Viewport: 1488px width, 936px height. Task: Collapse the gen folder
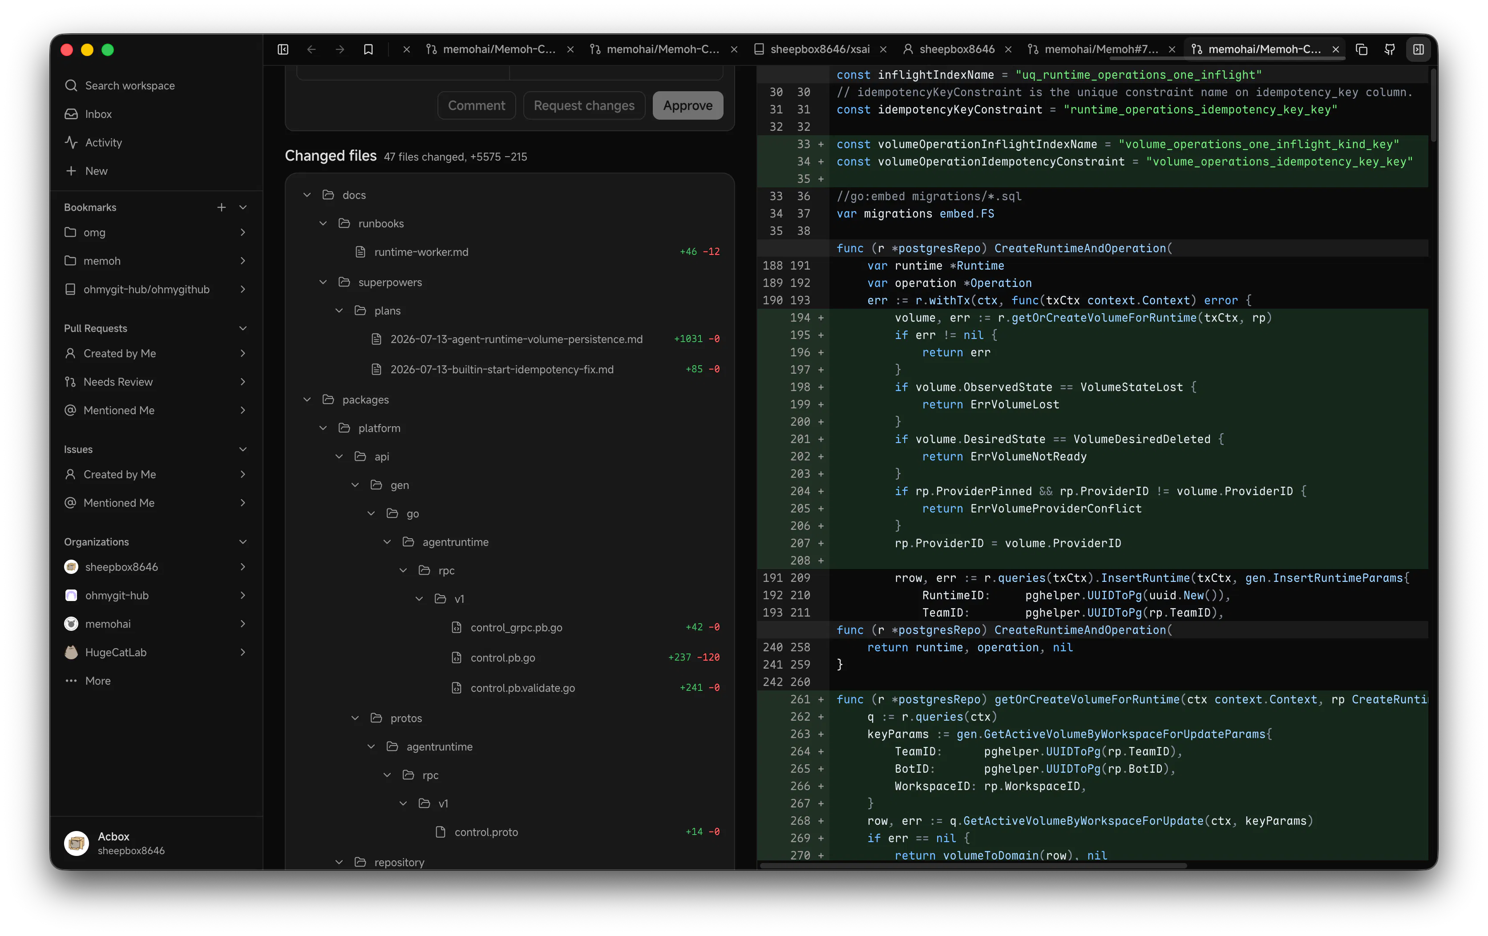pos(356,485)
